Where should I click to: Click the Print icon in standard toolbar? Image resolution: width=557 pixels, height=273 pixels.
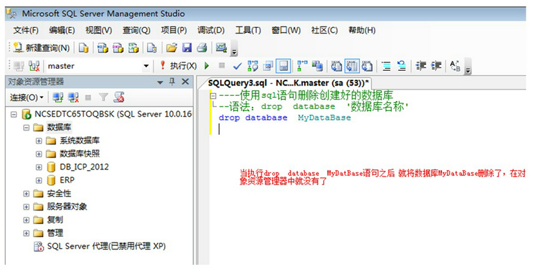click(202, 48)
